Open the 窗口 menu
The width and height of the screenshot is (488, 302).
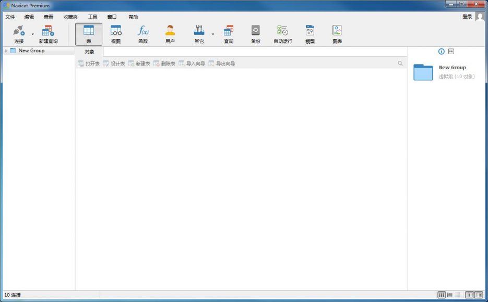click(x=112, y=17)
